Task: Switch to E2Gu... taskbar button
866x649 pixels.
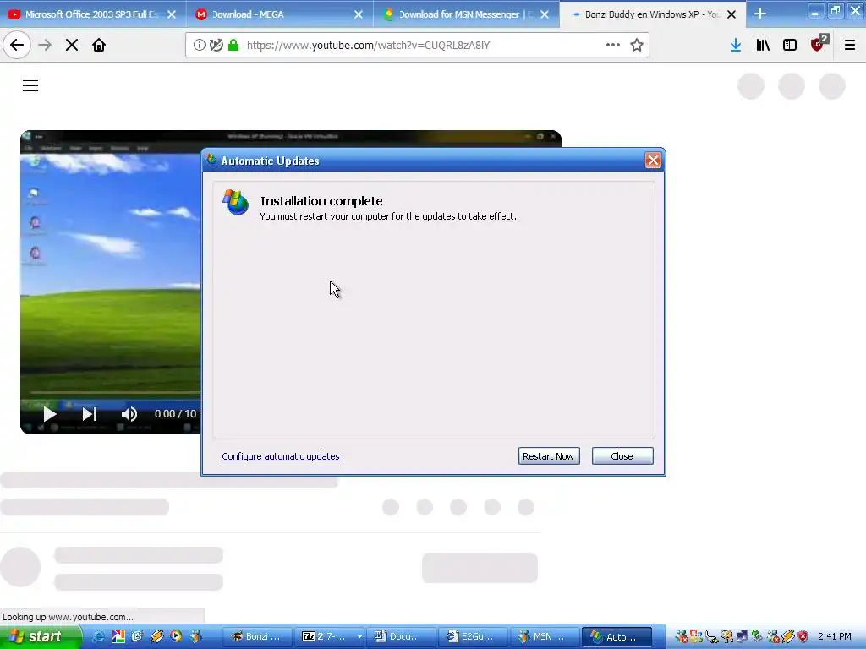Action: coord(474,636)
